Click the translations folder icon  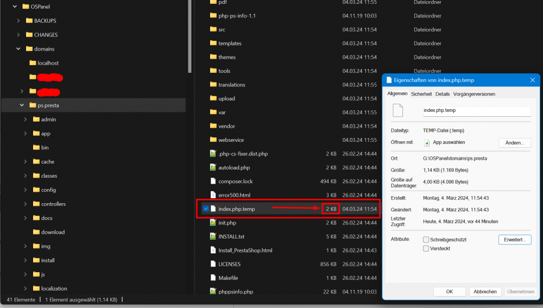(213, 85)
